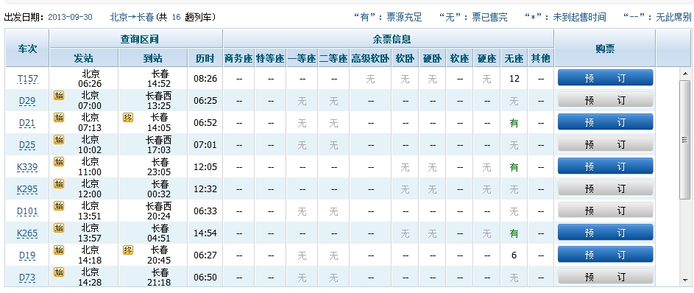Click the 北京→长春 route text
This screenshot has height=293, width=694.
click(x=132, y=17)
